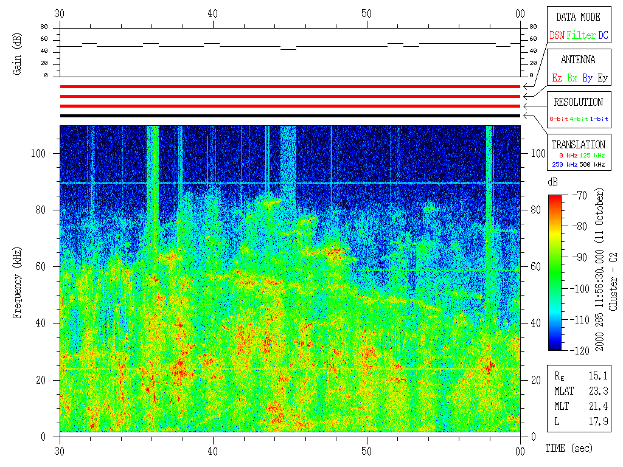The height and width of the screenshot is (467, 623).
Task: Select the green Filter data mode label
Action: (x=581, y=36)
